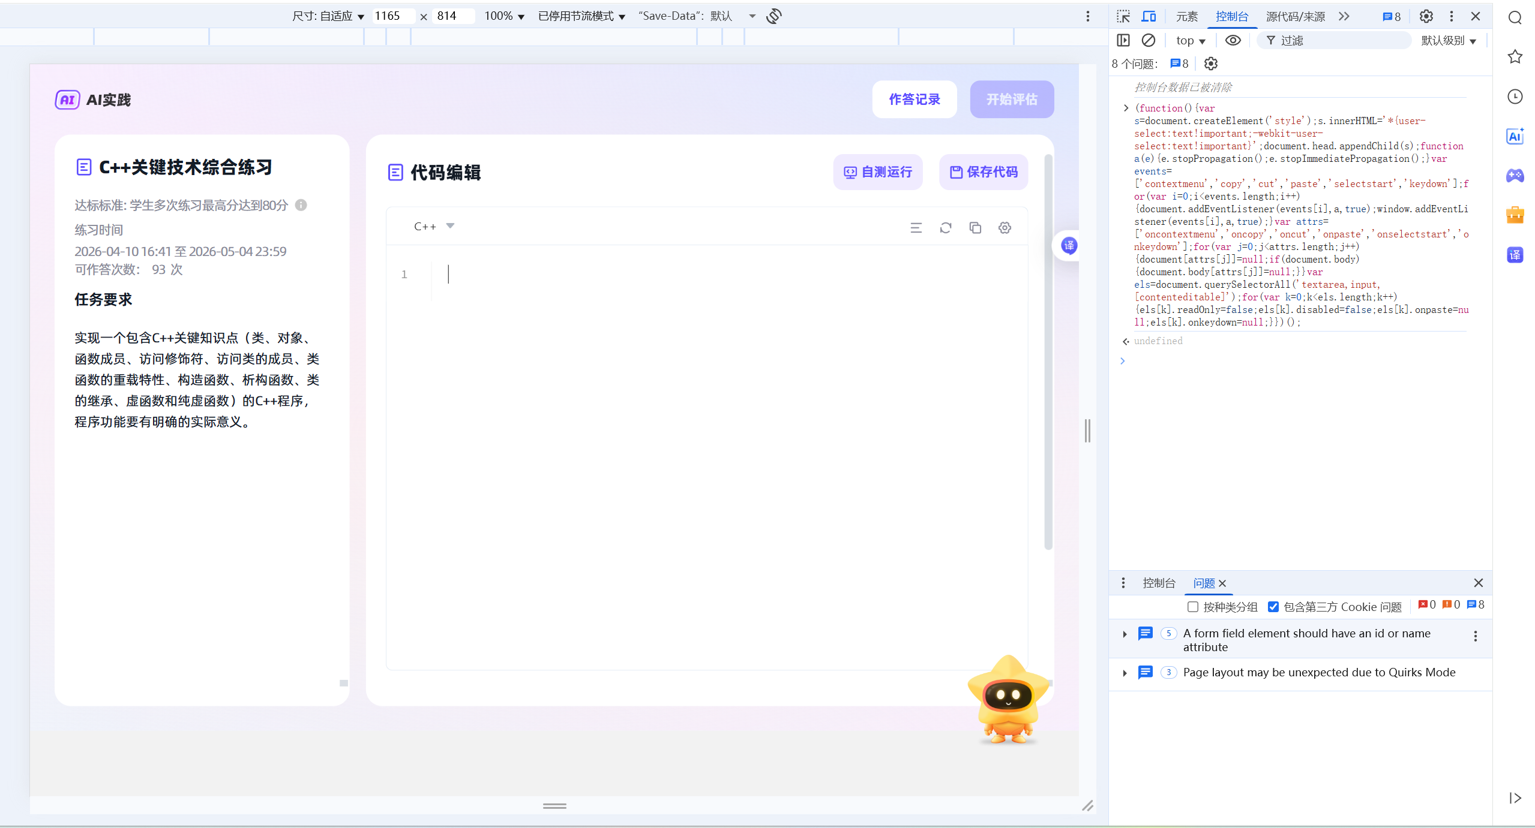Click the format lines icon in editor toolbar
Image resolution: width=1535 pixels, height=828 pixels.
coord(916,228)
